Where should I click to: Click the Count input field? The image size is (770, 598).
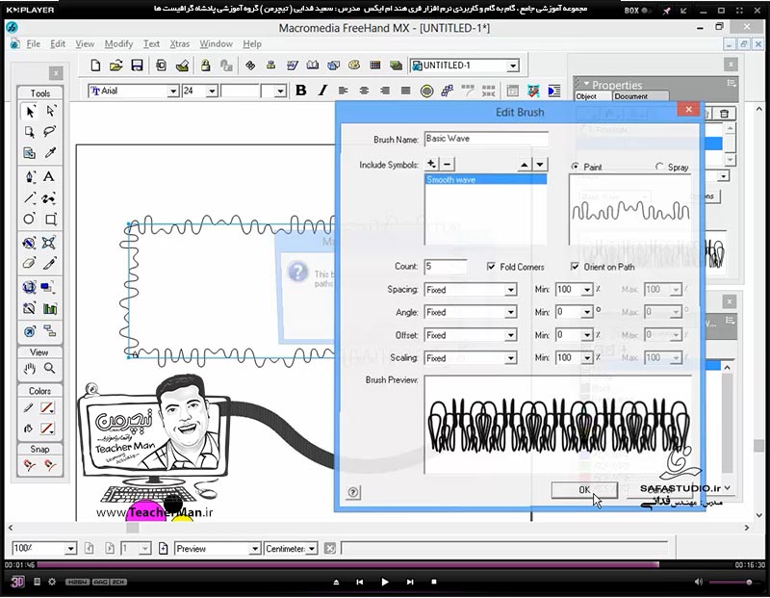click(446, 267)
